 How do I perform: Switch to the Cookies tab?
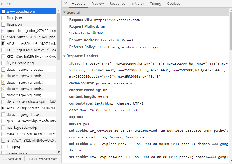coord(174,4)
